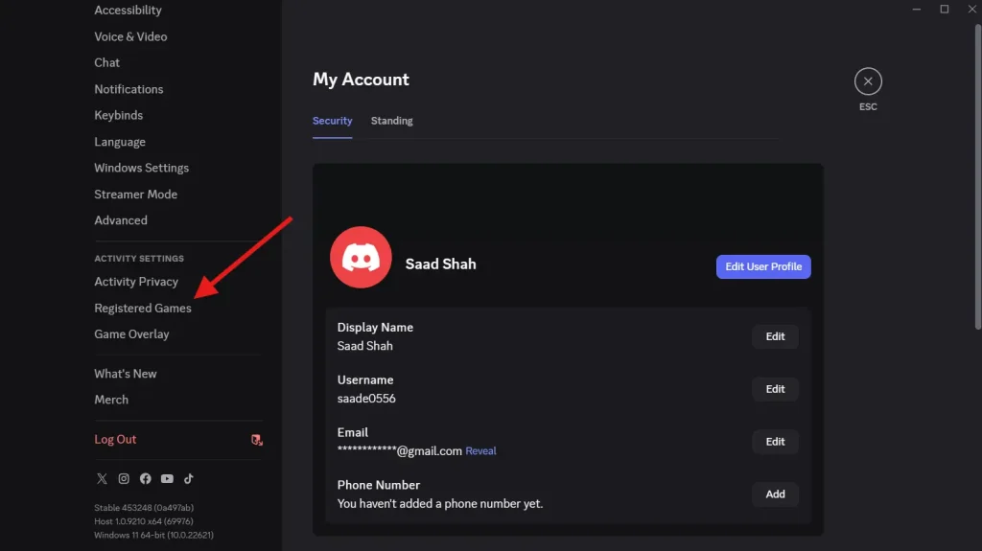
Task: Open Registered Games settings
Action: [143, 308]
